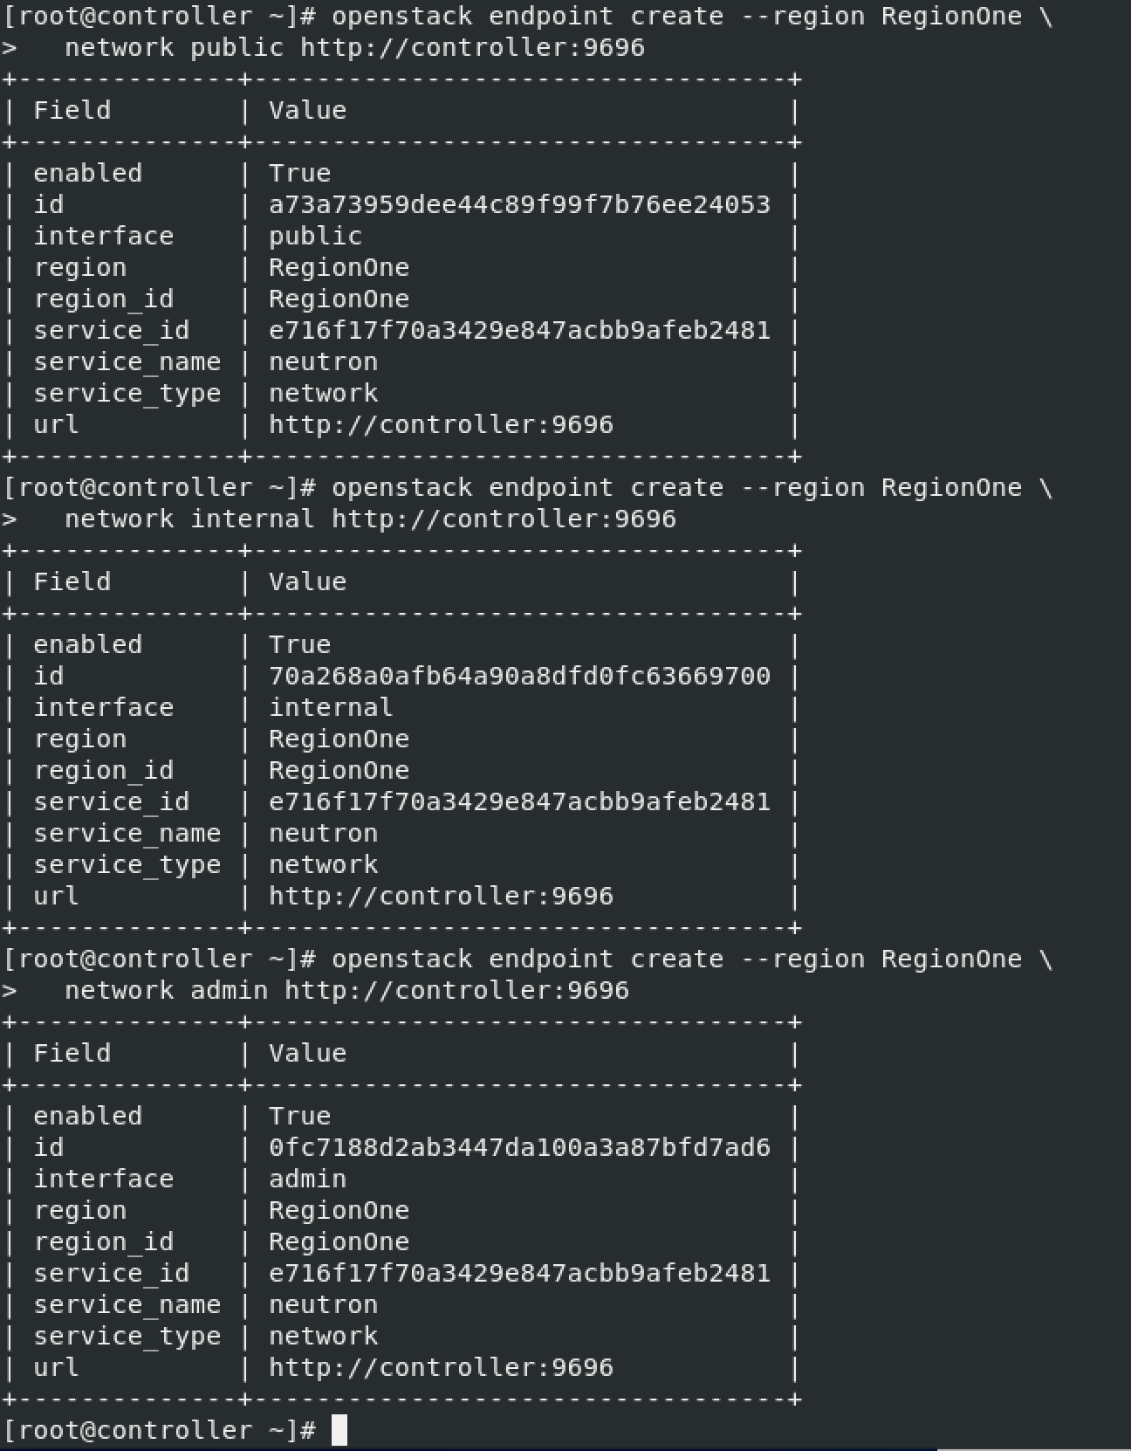Click the service_type 'network' in the third table
Image resolution: width=1131 pixels, height=1451 pixels.
(x=323, y=1336)
